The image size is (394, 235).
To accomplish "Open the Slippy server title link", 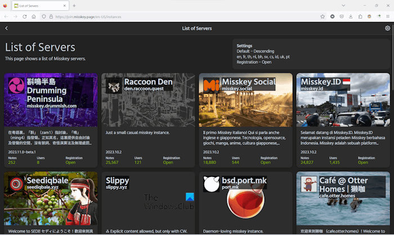I will 117,180.
